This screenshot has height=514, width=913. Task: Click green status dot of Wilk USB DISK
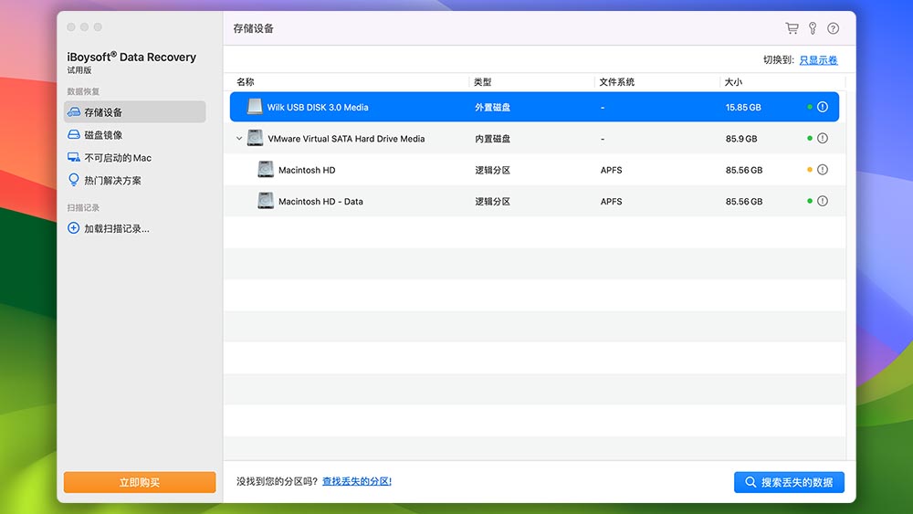[810, 107]
